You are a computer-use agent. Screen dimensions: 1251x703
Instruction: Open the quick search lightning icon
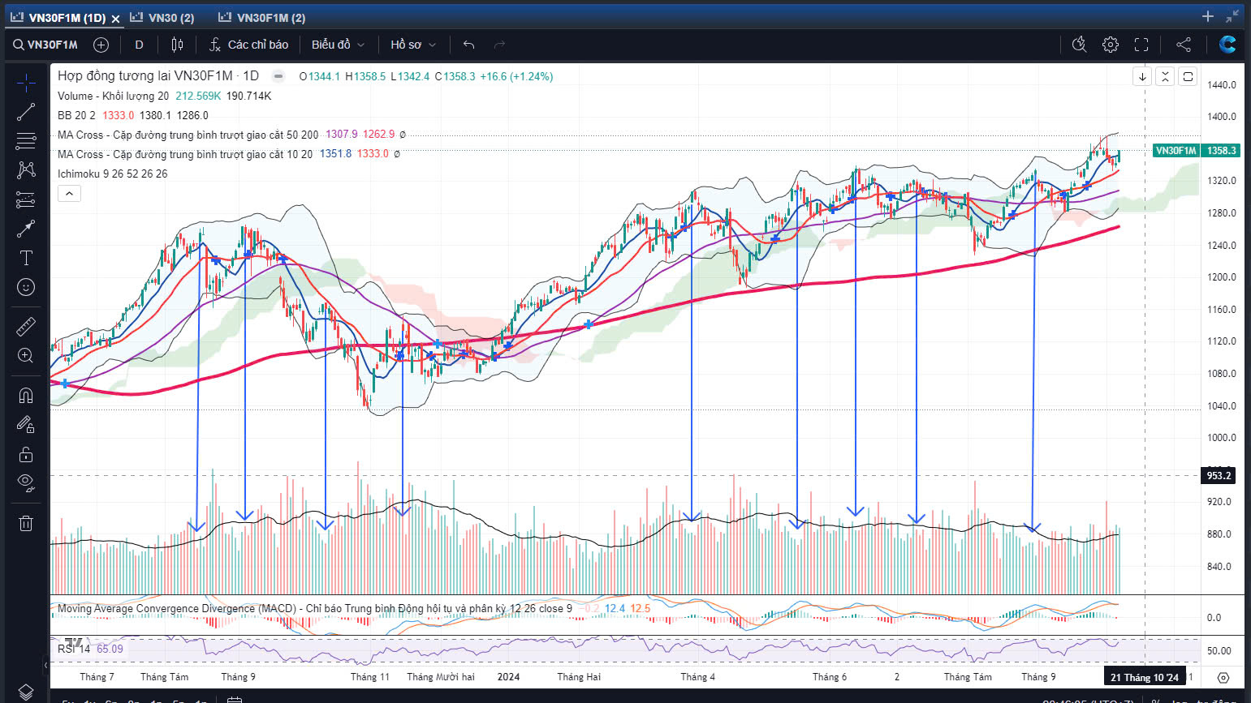coord(1079,45)
